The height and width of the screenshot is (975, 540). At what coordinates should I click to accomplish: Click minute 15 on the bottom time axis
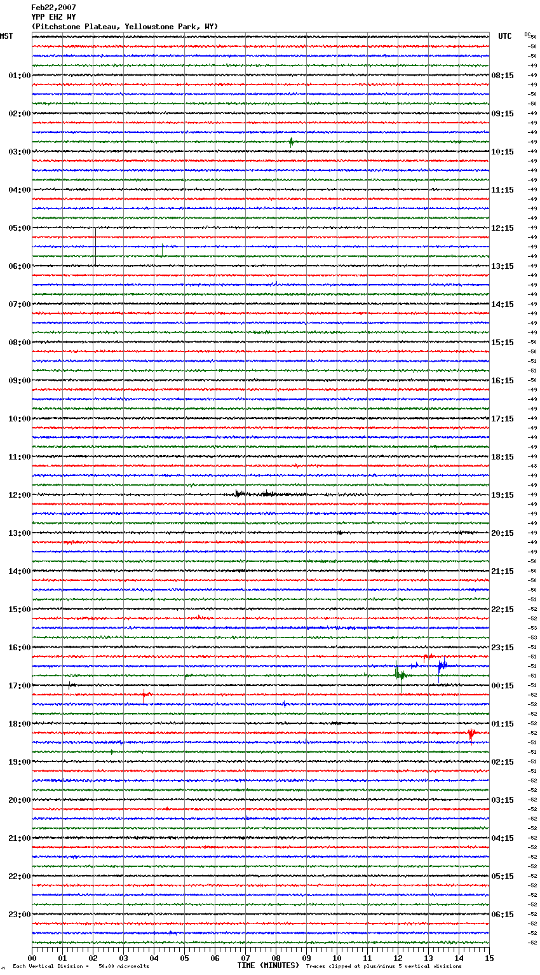pyautogui.click(x=489, y=957)
